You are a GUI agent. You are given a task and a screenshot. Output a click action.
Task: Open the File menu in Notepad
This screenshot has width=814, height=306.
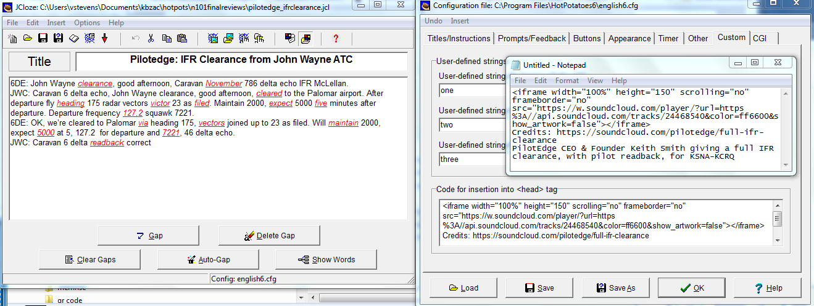tap(520, 81)
